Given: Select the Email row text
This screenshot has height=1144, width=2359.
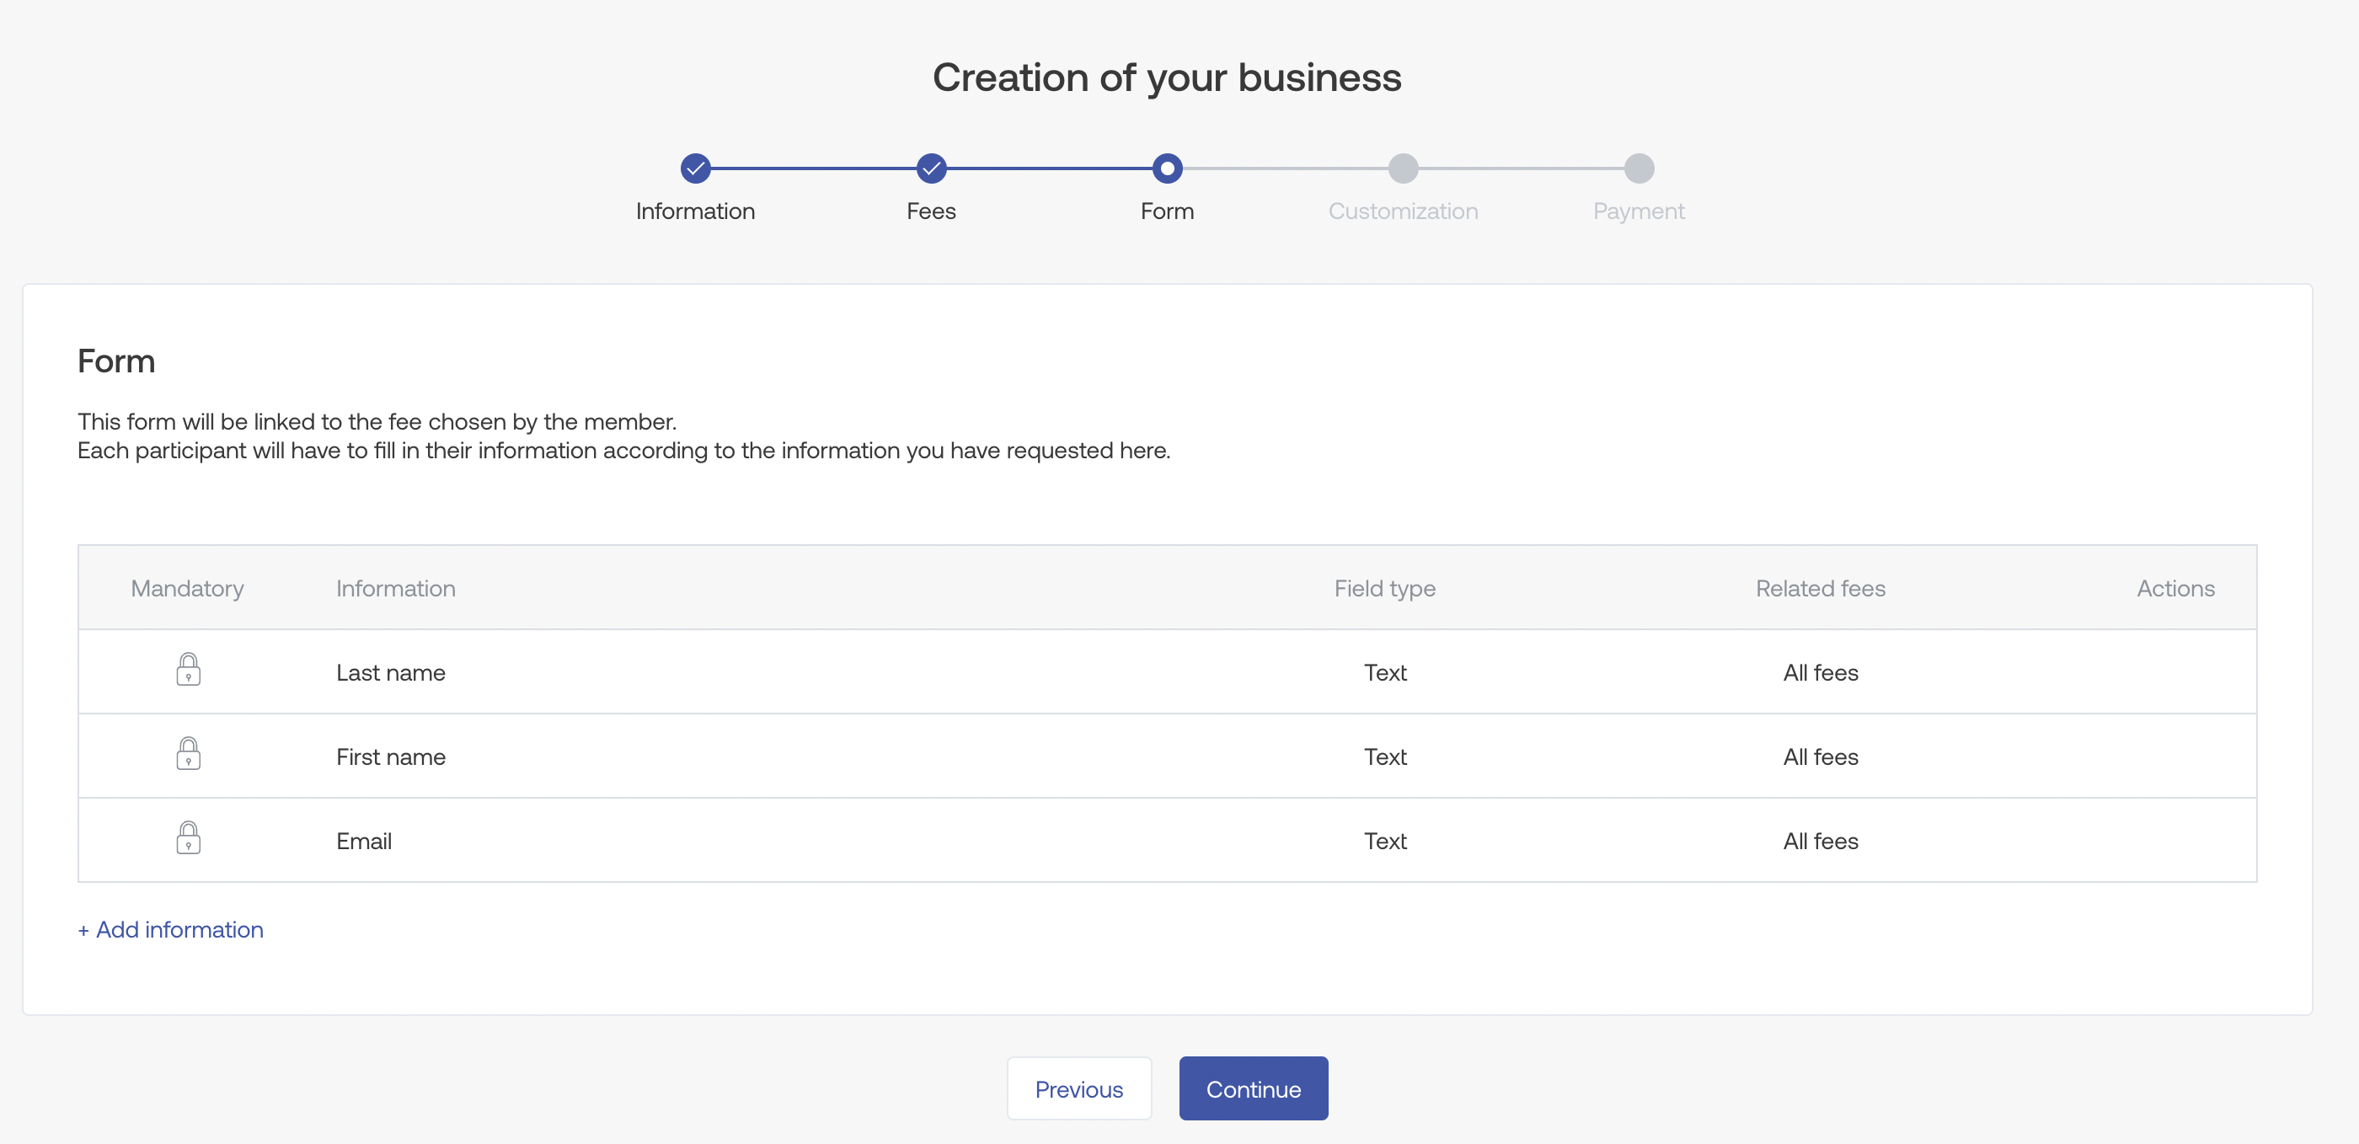Looking at the screenshot, I should (364, 842).
